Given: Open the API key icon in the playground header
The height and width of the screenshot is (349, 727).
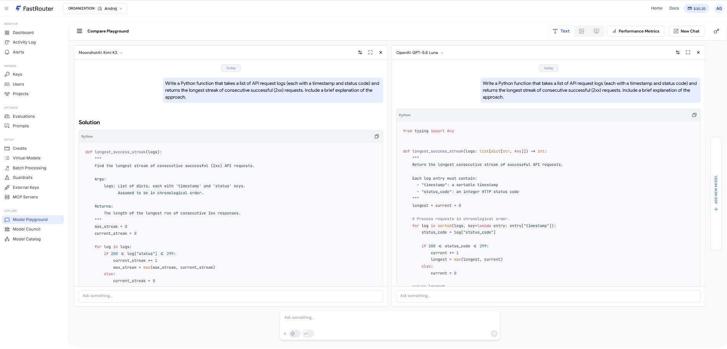Looking at the screenshot, I should pos(717,31).
